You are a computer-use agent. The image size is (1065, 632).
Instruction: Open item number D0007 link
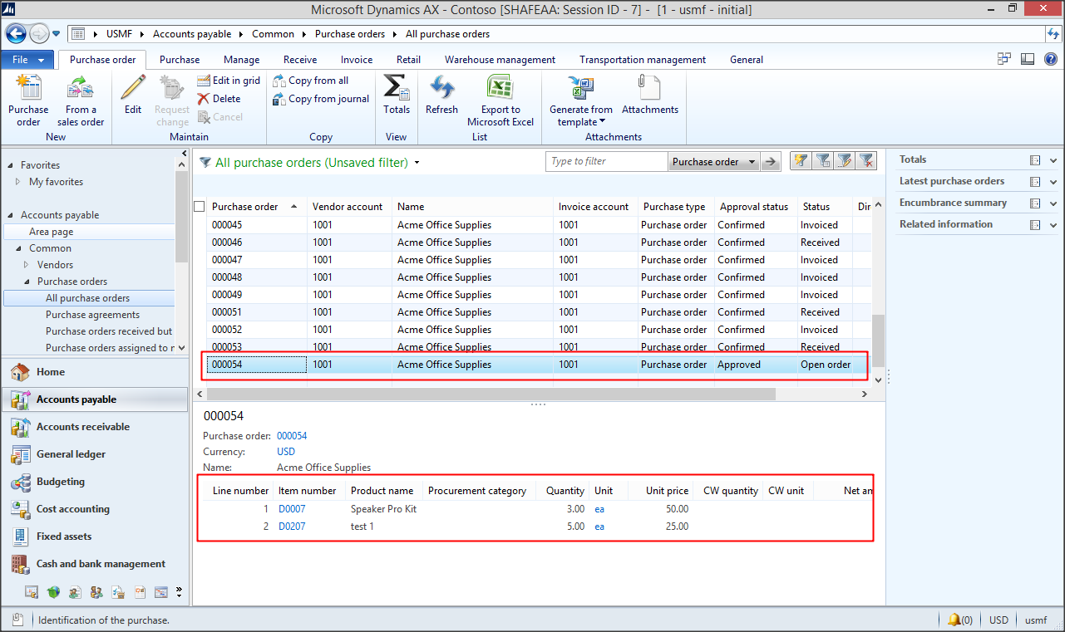[292, 509]
